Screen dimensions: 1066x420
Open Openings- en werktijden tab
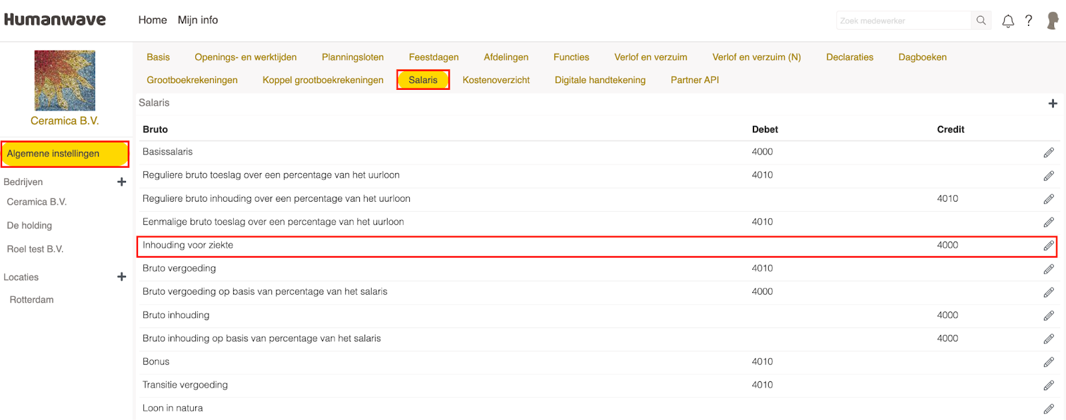coord(246,57)
